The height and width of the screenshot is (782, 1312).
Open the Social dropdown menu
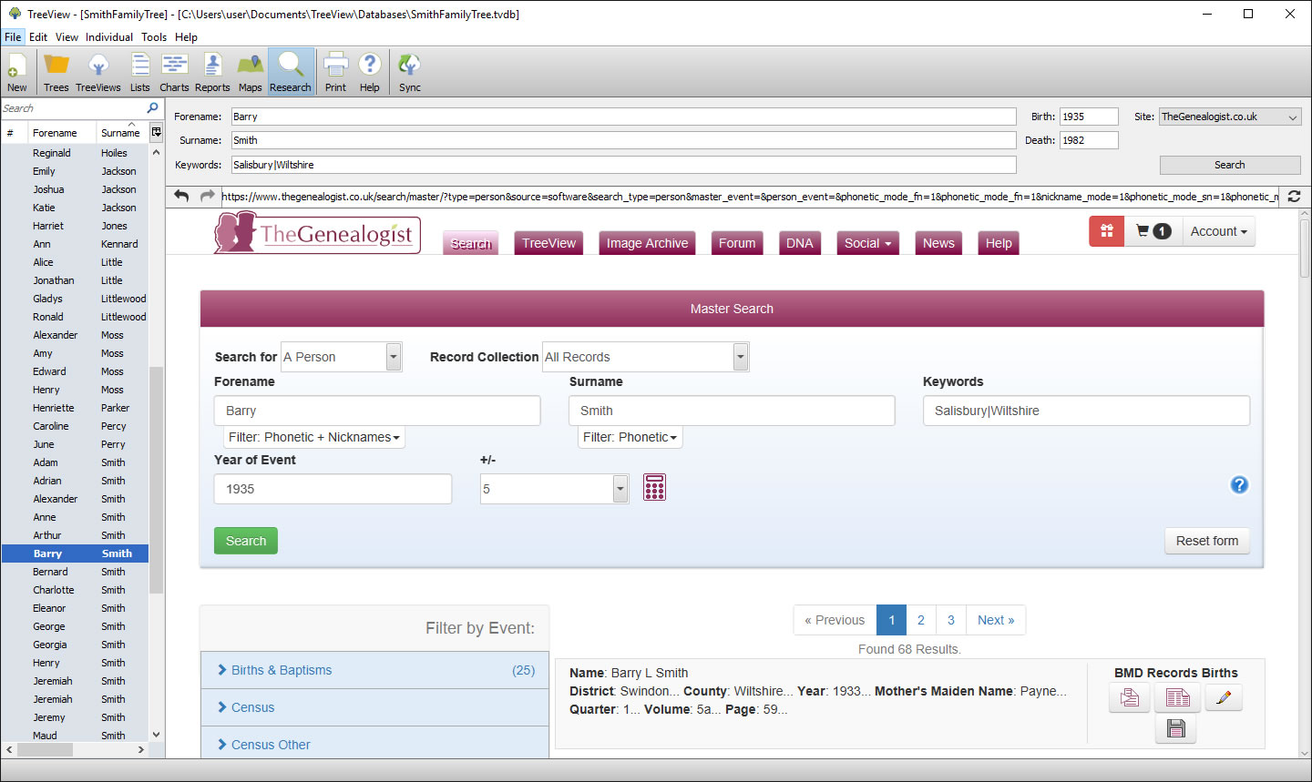coord(867,243)
